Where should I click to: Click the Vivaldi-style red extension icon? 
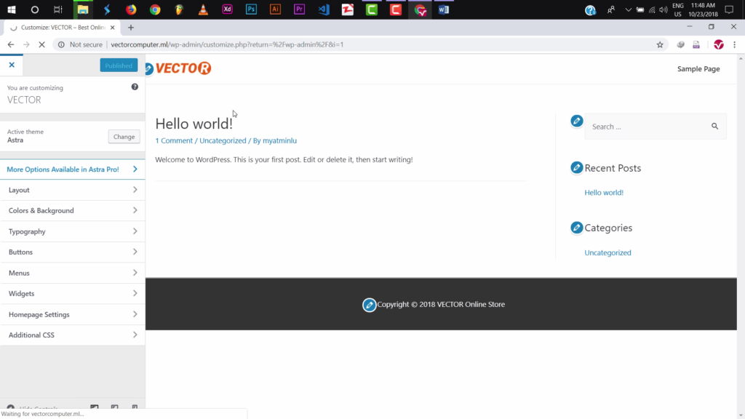click(x=718, y=44)
